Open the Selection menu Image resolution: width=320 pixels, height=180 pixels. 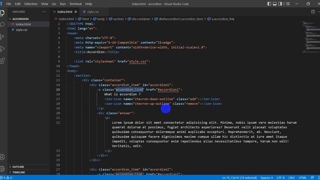tap(30, 4)
